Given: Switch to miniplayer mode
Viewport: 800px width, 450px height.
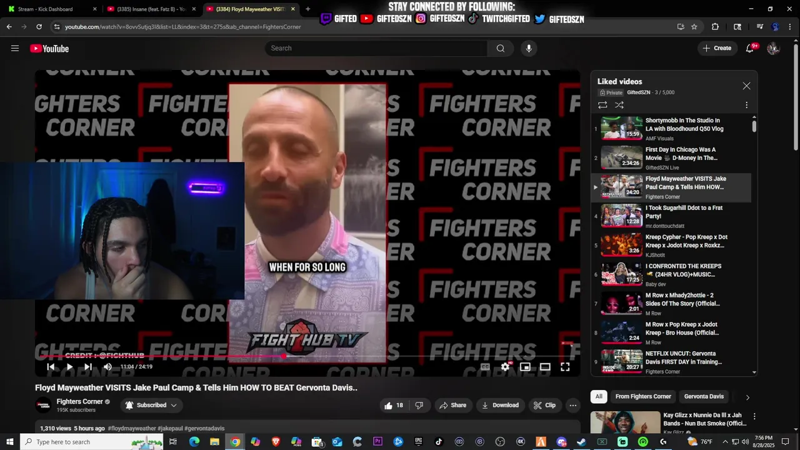Looking at the screenshot, I should tap(525, 367).
